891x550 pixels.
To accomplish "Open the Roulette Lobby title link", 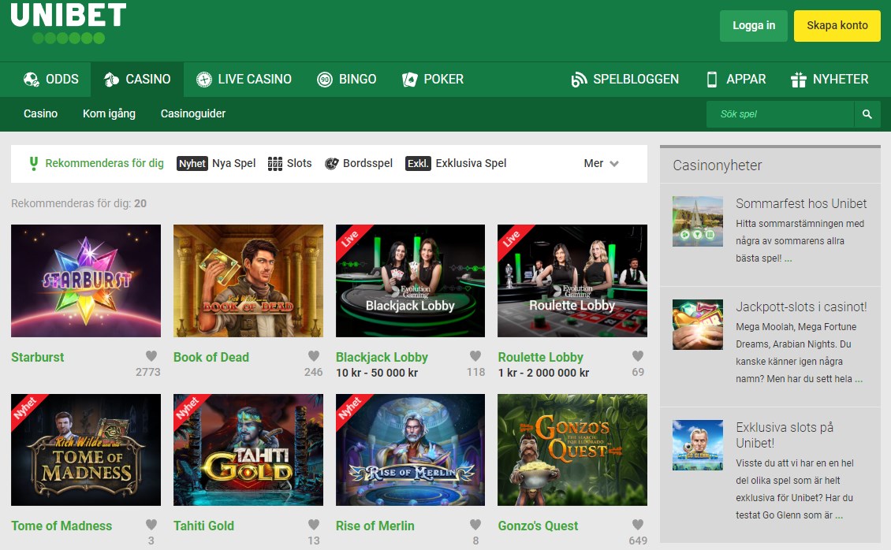I will [x=540, y=357].
